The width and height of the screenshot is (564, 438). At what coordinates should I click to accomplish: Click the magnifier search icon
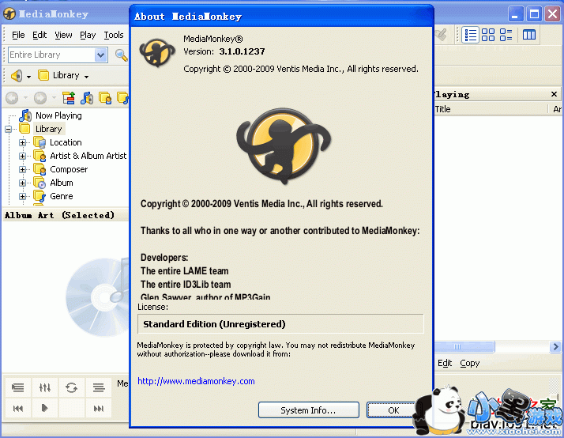[121, 55]
